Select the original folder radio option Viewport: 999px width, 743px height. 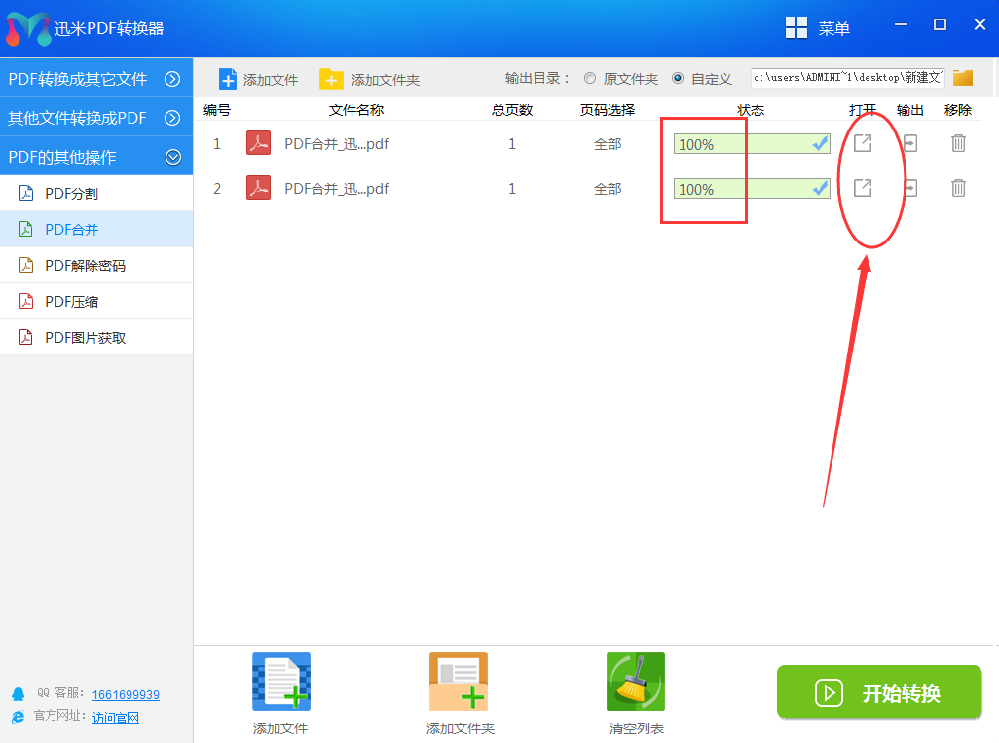click(x=590, y=79)
